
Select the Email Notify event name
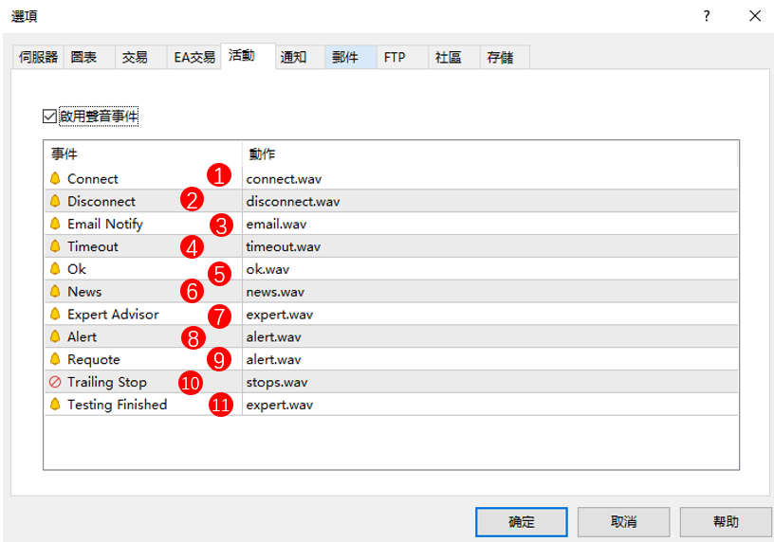click(x=105, y=224)
